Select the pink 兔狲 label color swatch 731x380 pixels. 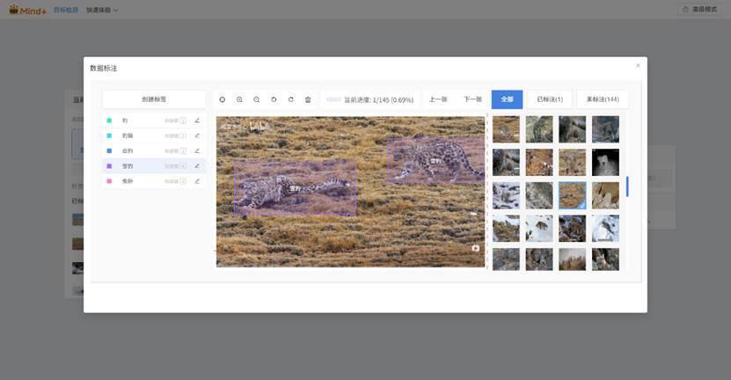[x=109, y=181]
